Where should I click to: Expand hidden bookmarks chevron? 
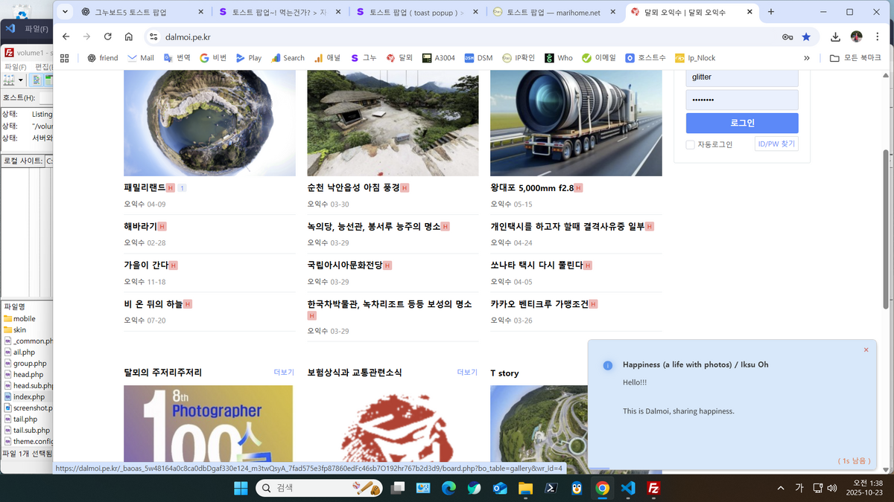pos(806,58)
